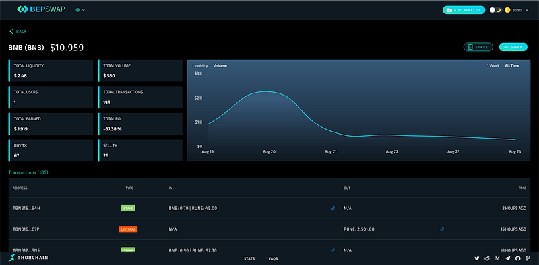Image resolution: width=539 pixels, height=265 pixels.
Task: Show the Liquidity chart
Action: point(200,65)
